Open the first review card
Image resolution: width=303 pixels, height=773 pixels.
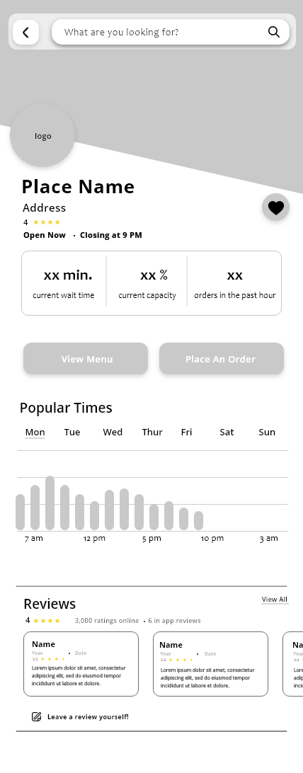coord(81,664)
